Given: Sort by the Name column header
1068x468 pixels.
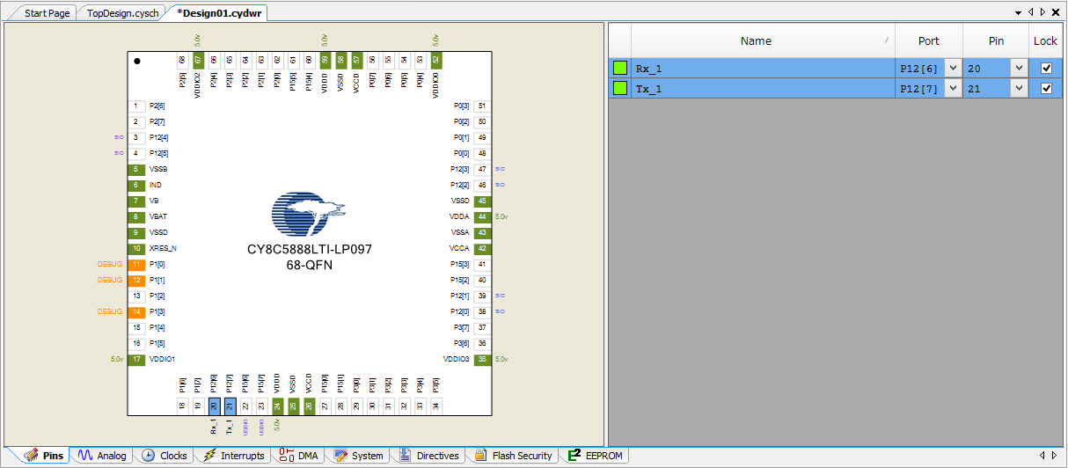Looking at the screenshot, I should tap(763, 40).
